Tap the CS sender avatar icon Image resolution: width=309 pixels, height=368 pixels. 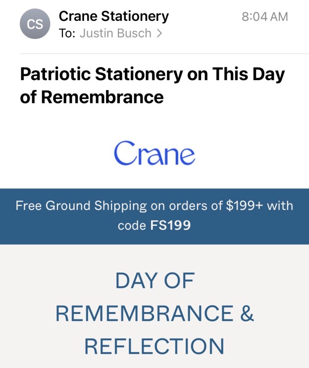tap(35, 24)
